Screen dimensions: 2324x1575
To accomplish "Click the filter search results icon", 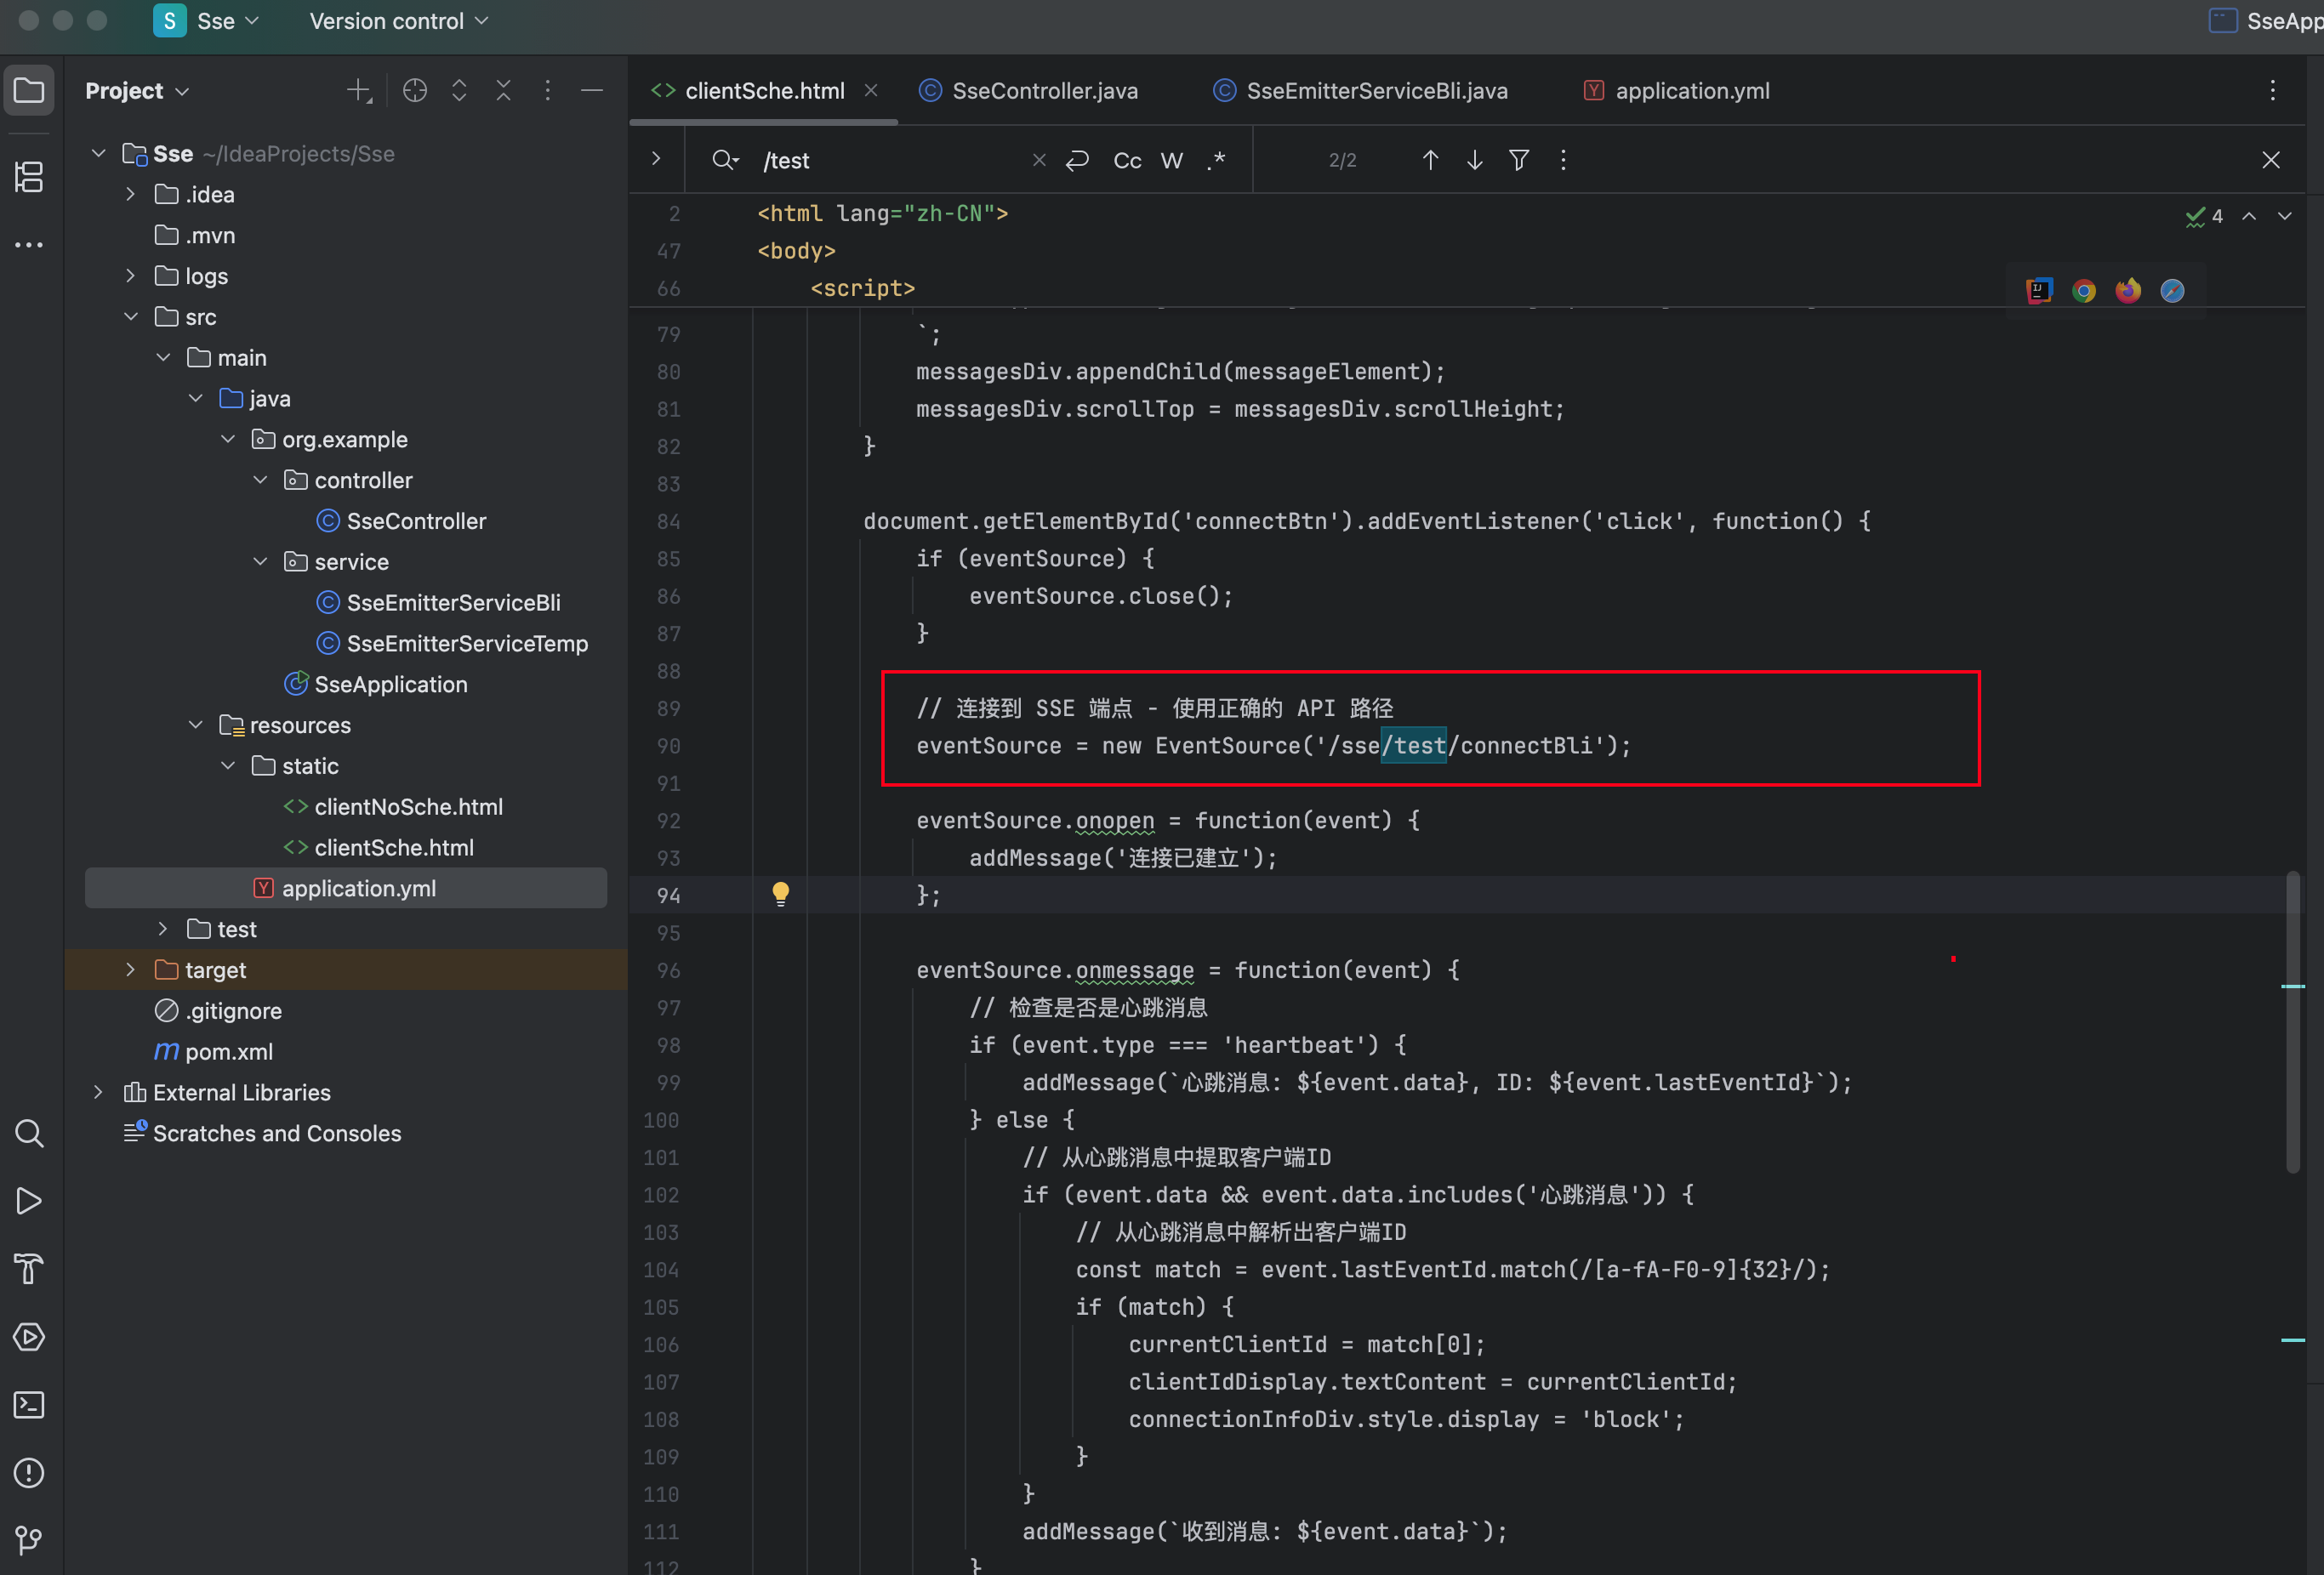I will (1519, 160).
